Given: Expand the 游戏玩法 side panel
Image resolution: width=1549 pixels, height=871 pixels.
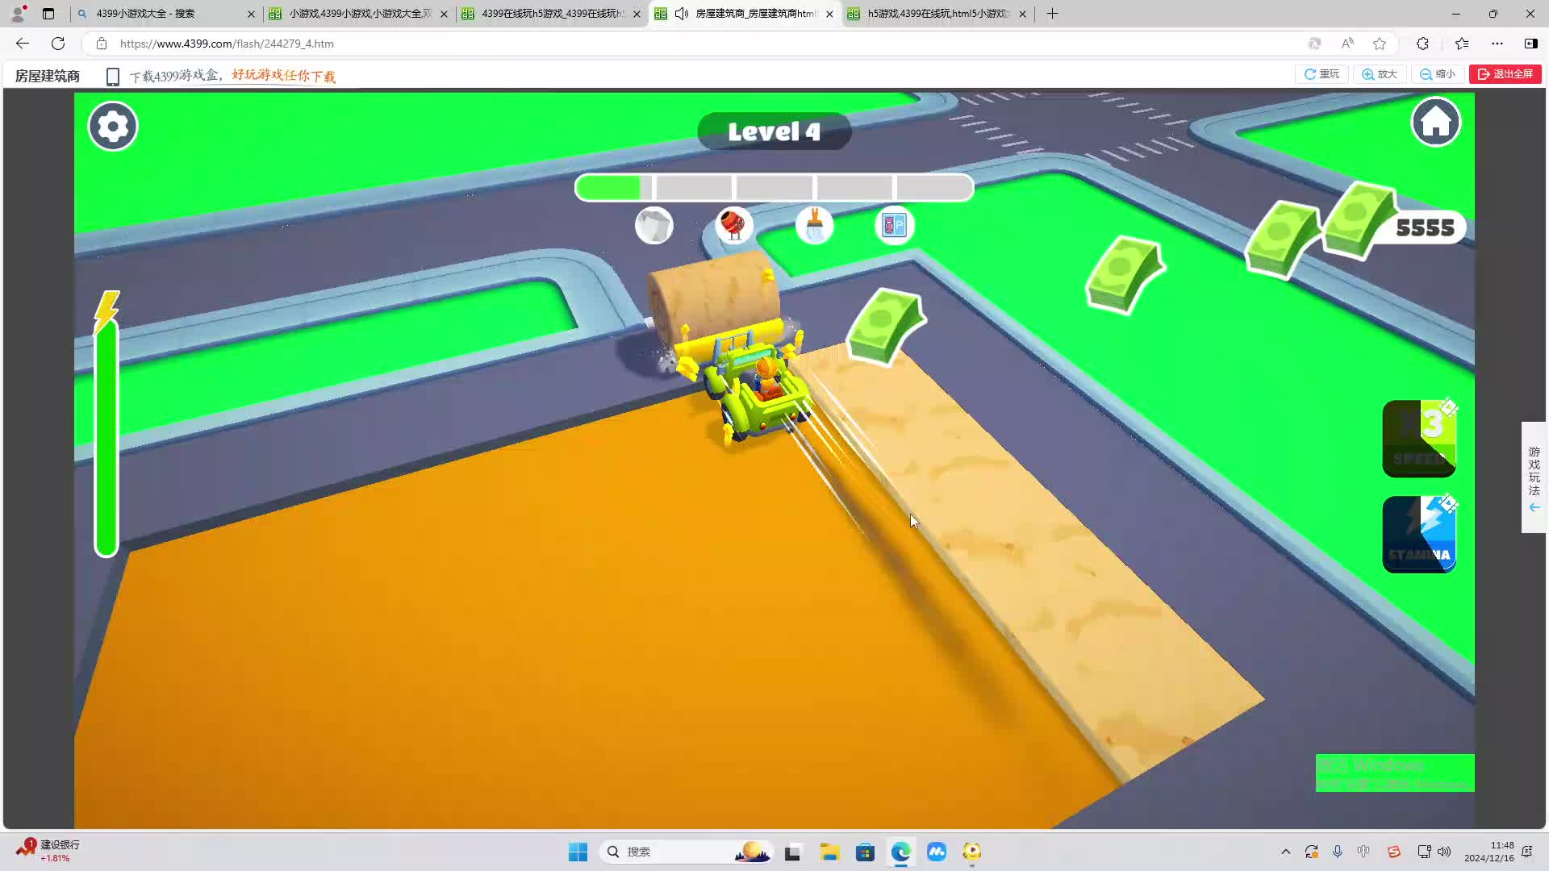Looking at the screenshot, I should click(x=1534, y=477).
